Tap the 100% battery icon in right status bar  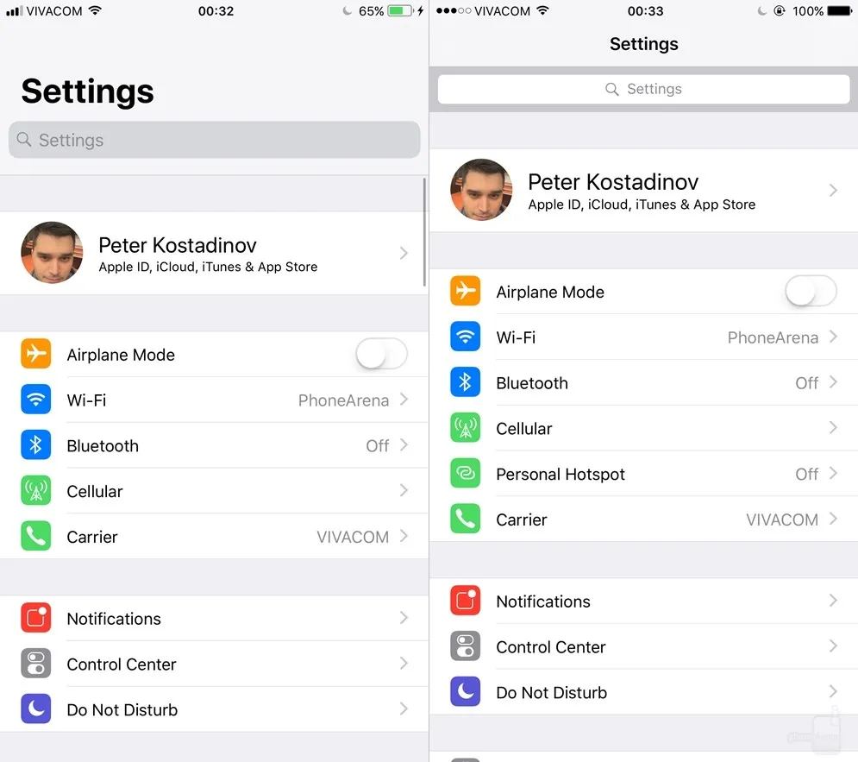point(840,11)
